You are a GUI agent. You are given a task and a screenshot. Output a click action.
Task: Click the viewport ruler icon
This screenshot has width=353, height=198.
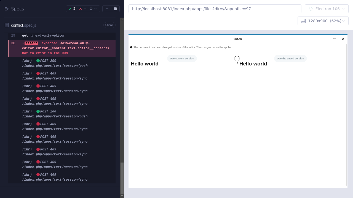pyautogui.click(x=304, y=21)
